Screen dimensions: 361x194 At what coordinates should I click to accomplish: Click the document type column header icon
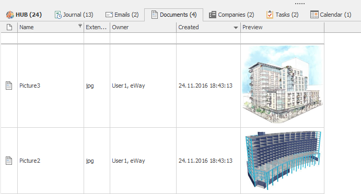pos(9,27)
